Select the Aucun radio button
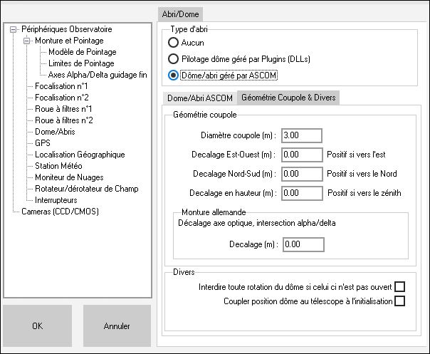The image size is (430, 354). click(x=173, y=43)
